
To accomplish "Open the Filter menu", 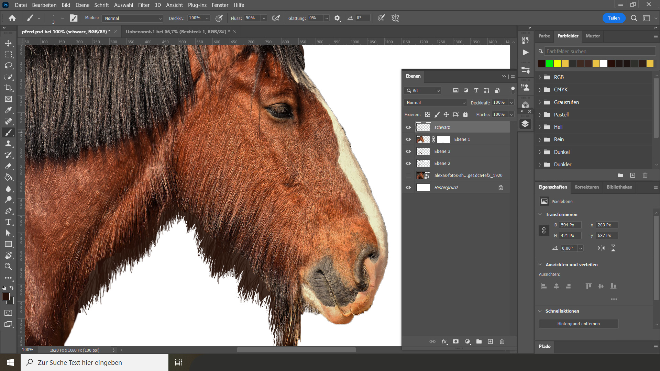I will pos(143,5).
